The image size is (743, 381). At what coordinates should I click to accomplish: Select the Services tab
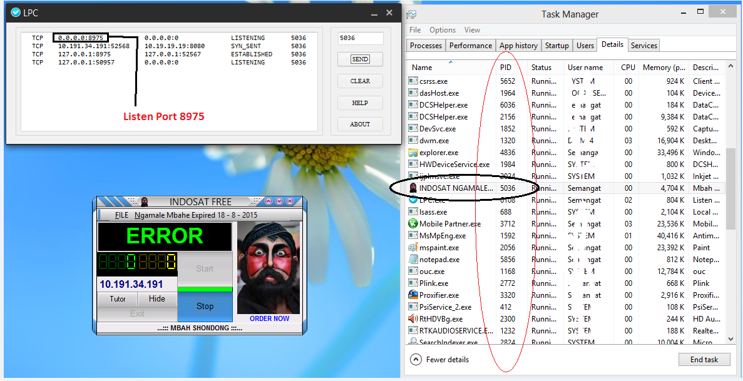[x=643, y=45]
